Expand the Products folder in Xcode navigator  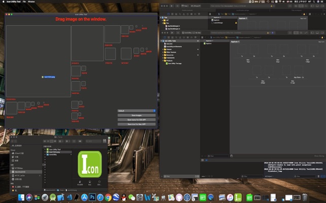coord(163,61)
